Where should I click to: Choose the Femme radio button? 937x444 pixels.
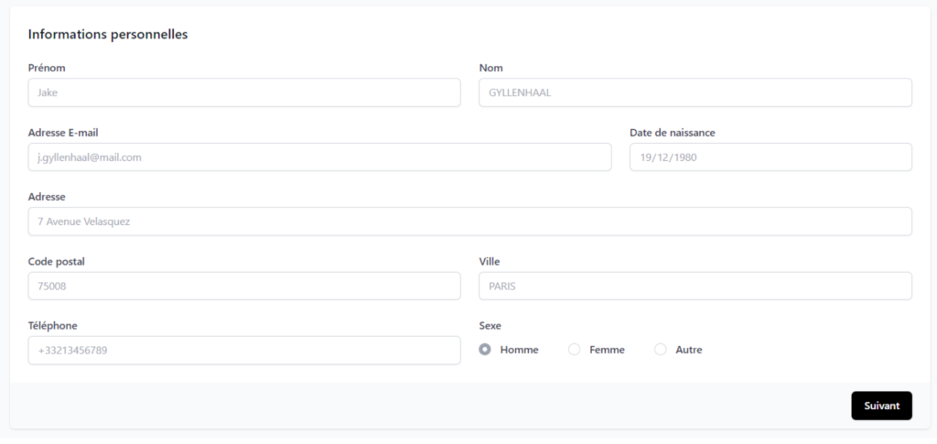575,350
